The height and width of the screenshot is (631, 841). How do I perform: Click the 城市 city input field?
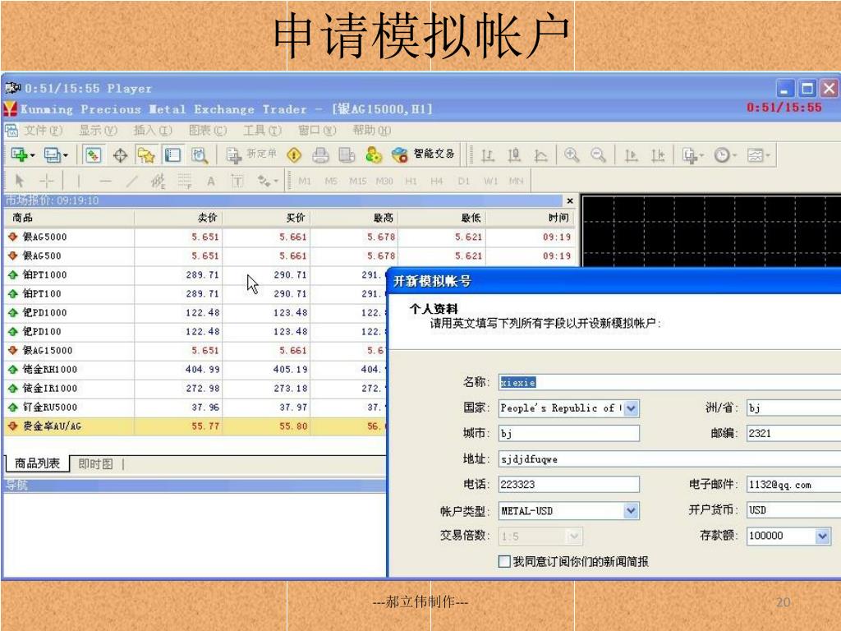pyautogui.click(x=568, y=433)
